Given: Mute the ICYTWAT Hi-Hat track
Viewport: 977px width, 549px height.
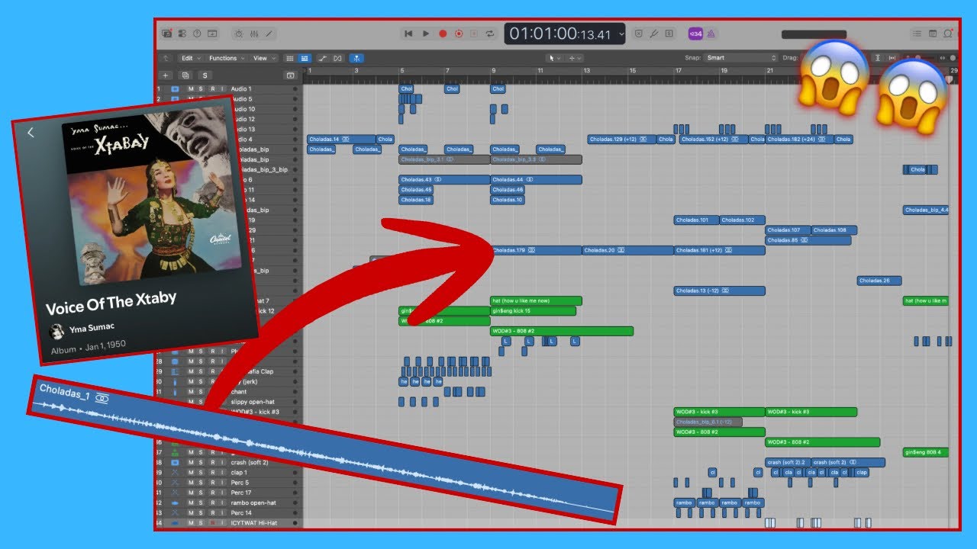Looking at the screenshot, I should point(191,523).
